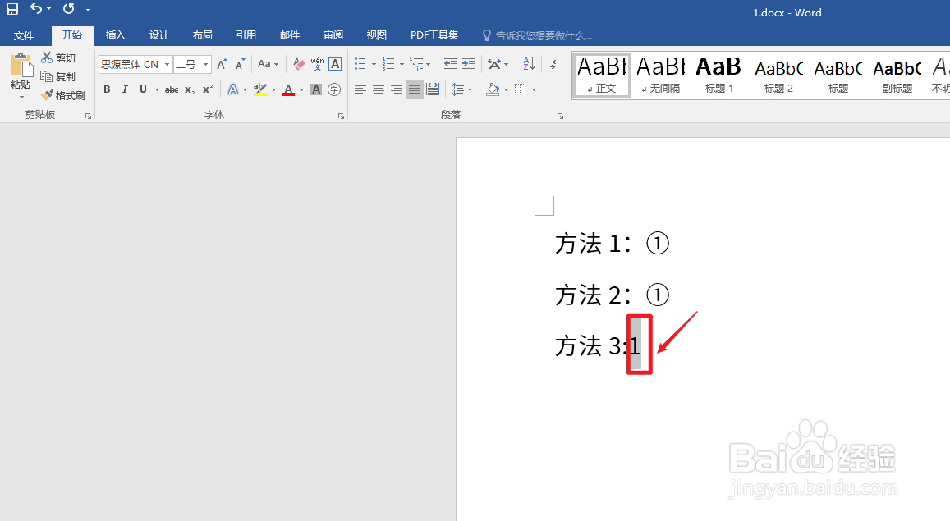Switch to the 设计 (Design) tab
The image size is (950, 521).
tap(158, 35)
